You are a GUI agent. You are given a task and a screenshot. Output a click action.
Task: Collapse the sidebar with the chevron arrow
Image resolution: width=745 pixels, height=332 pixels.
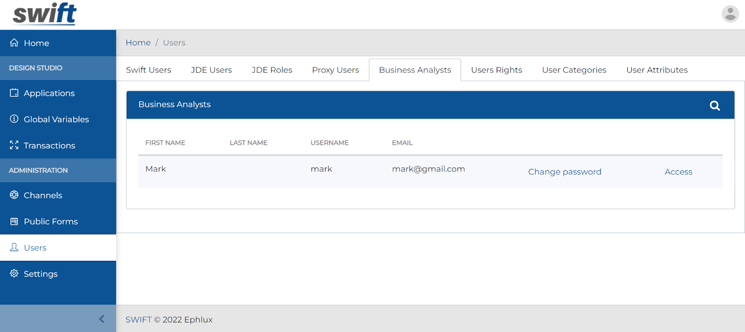coord(102,319)
